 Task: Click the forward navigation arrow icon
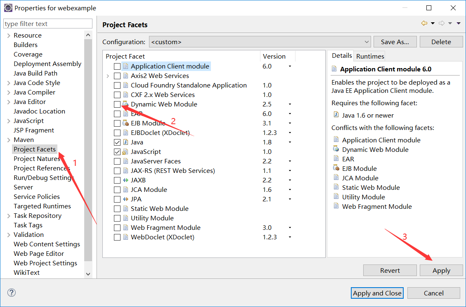[x=442, y=24]
